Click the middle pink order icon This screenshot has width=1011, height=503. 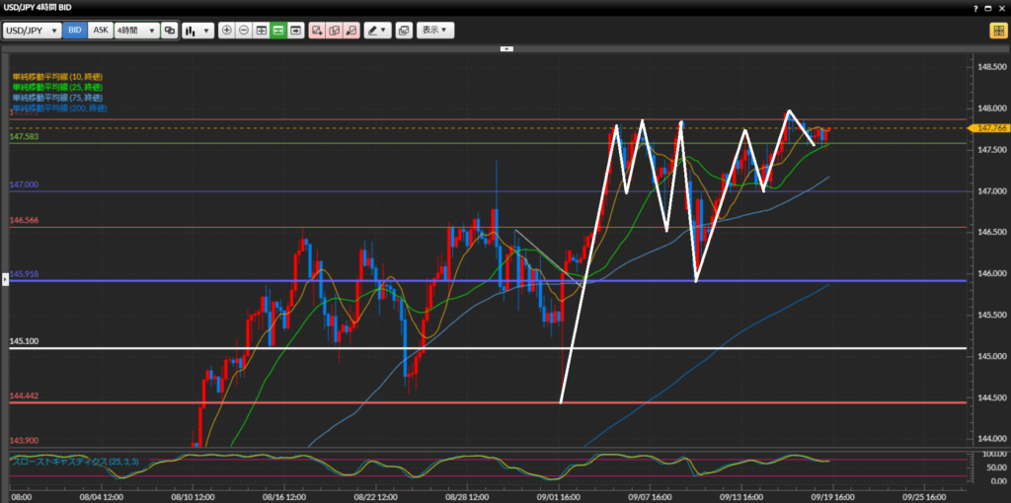[x=334, y=31]
